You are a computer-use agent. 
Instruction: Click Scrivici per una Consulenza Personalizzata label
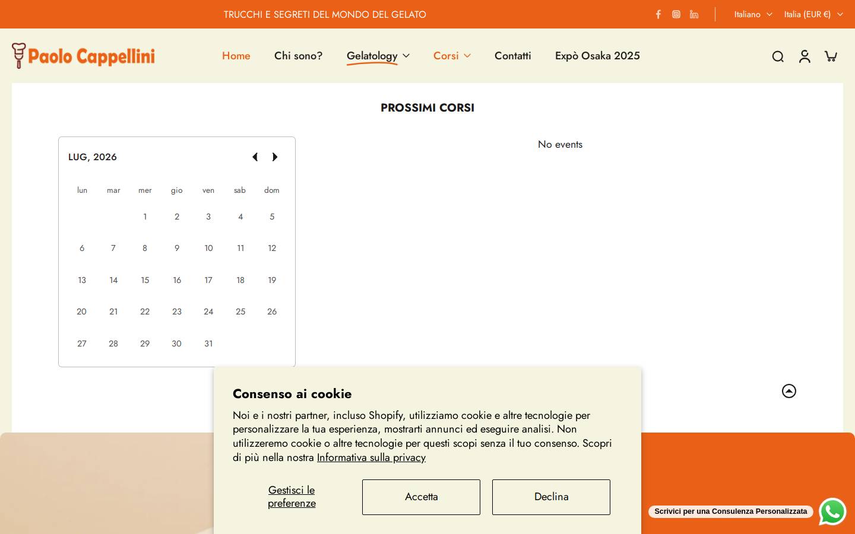tap(731, 511)
